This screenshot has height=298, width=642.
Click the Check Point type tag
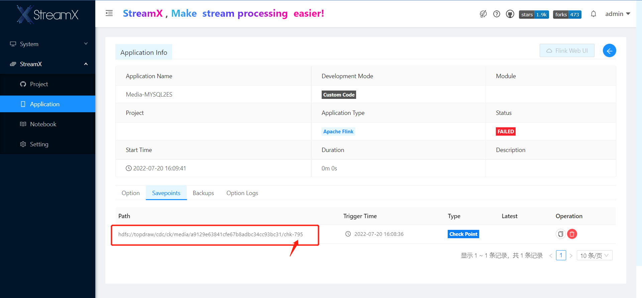coord(463,234)
